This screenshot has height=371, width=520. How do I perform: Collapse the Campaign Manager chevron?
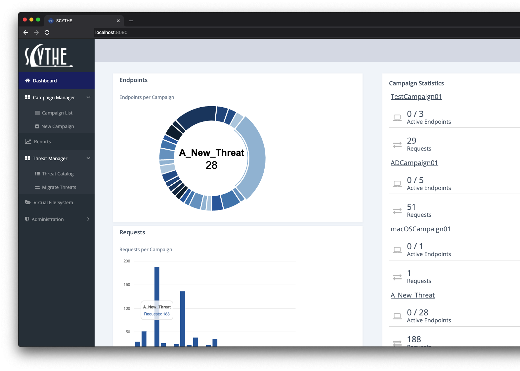pos(88,98)
